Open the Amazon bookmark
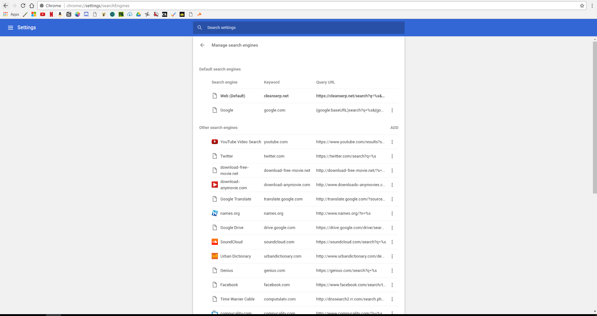 (x=60, y=14)
